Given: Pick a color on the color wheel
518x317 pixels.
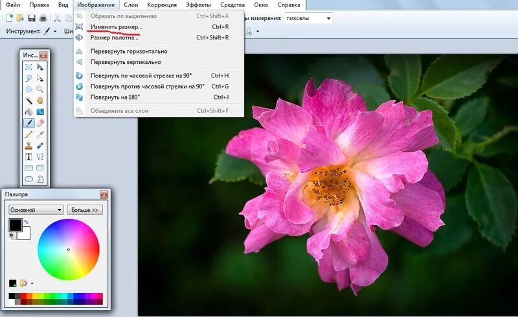Looking at the screenshot, I should [69, 249].
